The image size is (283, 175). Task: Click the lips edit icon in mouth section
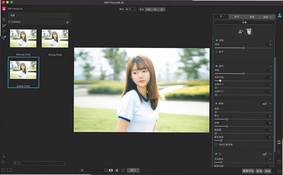[264, 154]
